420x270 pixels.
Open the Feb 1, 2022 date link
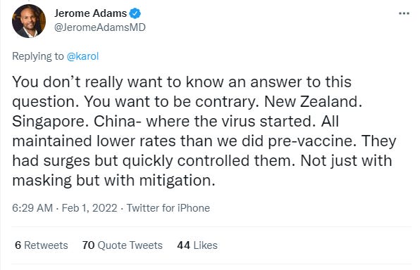(89, 208)
